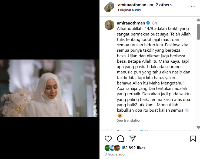Click the verified badge beside amiraaothman
The height and width of the screenshot is (159, 200).
tap(148, 23)
